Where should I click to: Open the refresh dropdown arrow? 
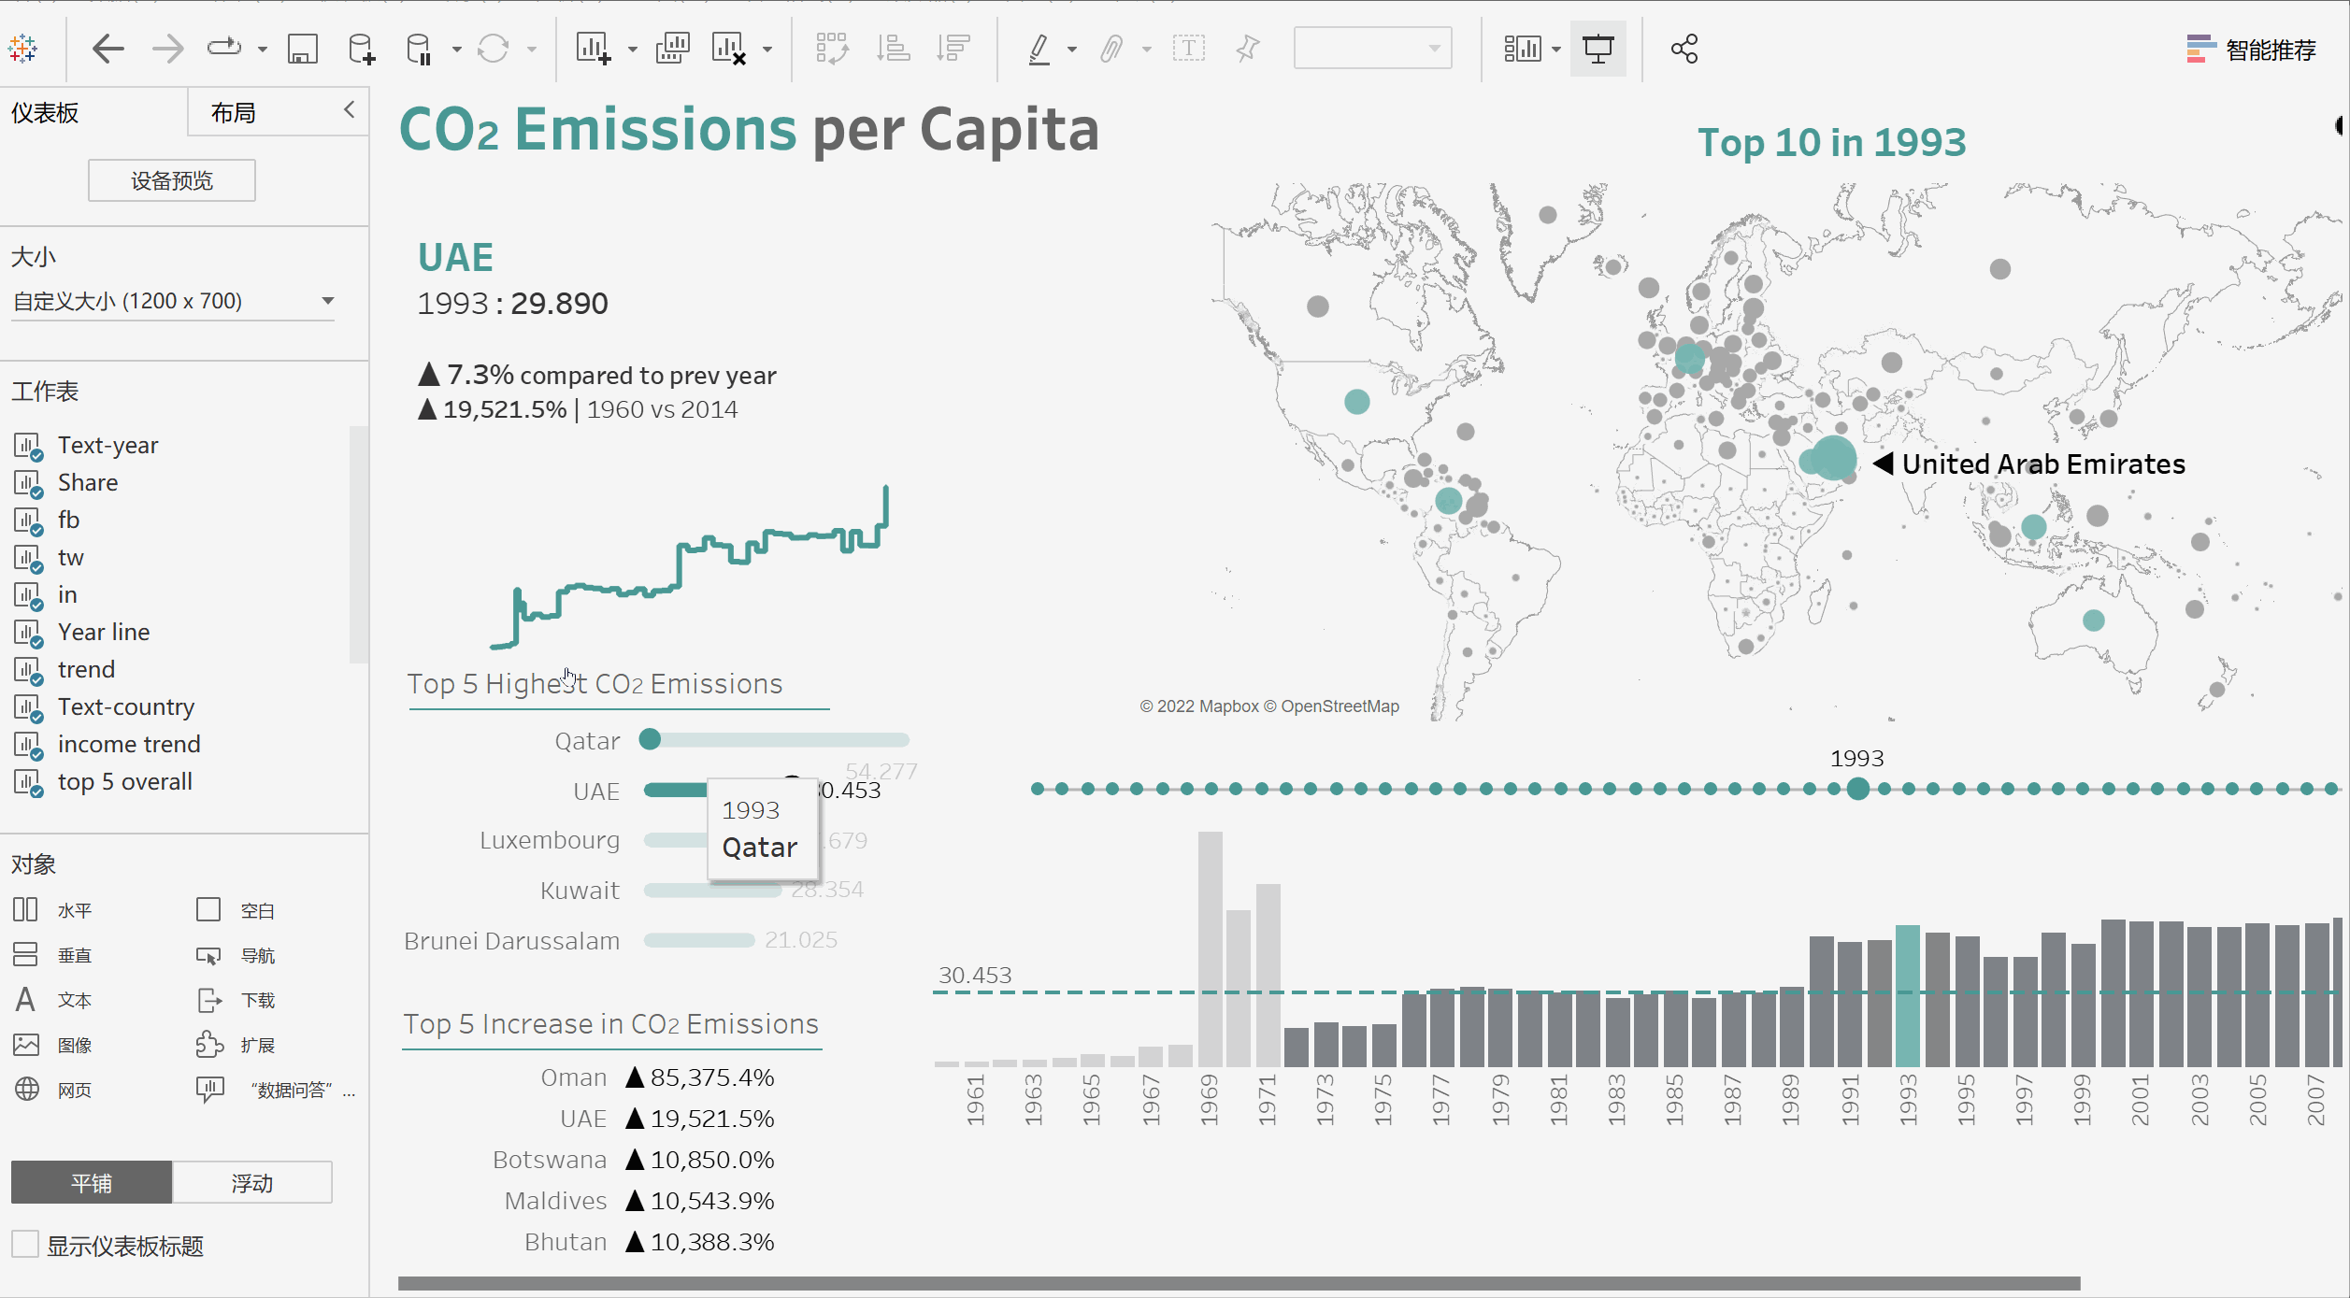(532, 50)
